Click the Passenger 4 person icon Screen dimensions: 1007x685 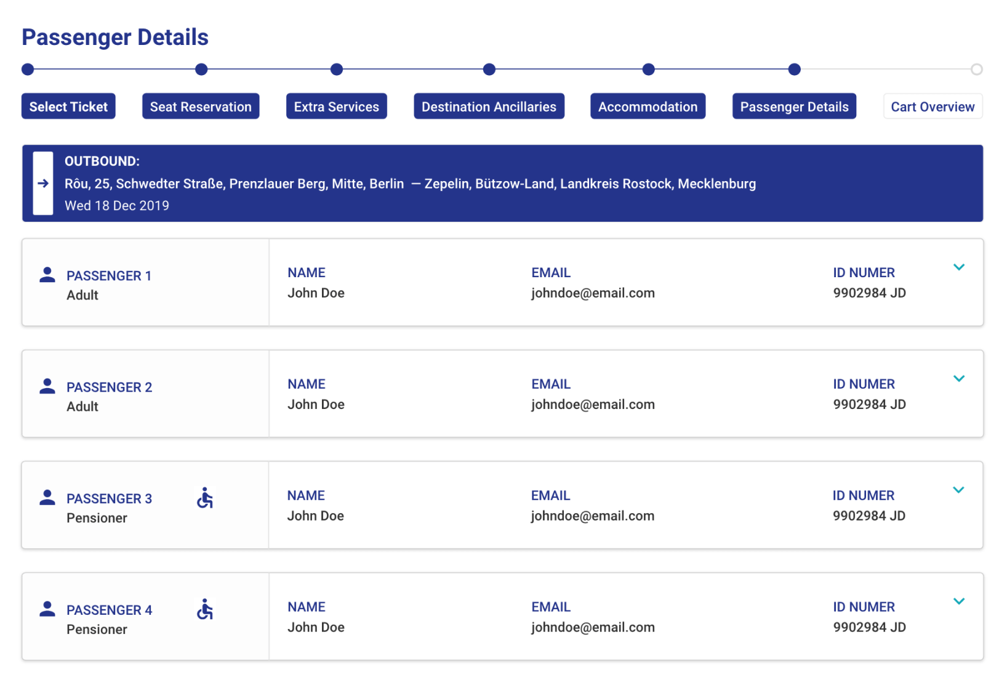point(47,609)
